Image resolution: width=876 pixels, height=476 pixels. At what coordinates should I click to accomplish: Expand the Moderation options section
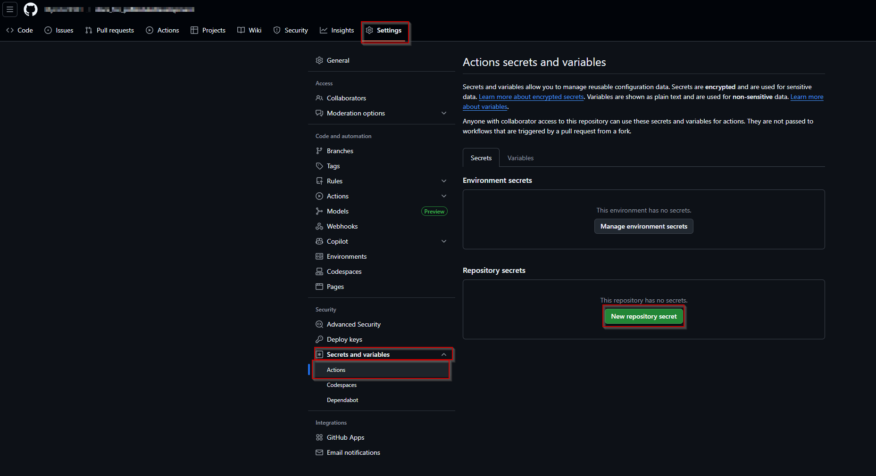click(443, 113)
